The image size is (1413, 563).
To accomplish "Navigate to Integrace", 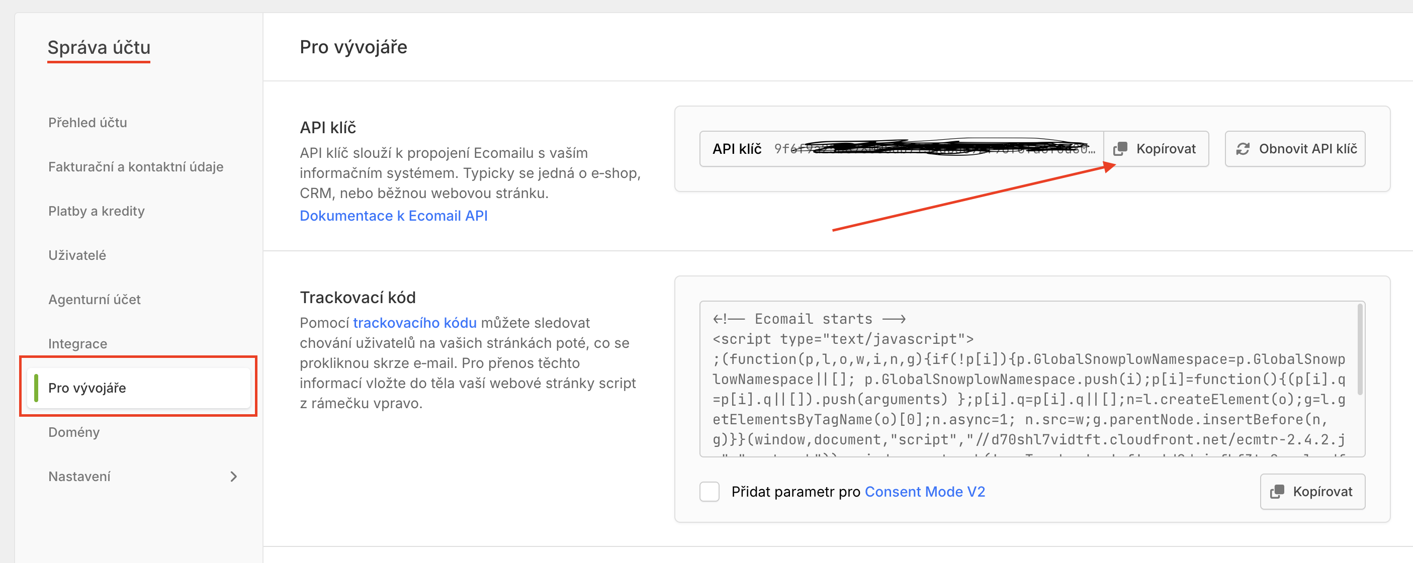I will (78, 344).
